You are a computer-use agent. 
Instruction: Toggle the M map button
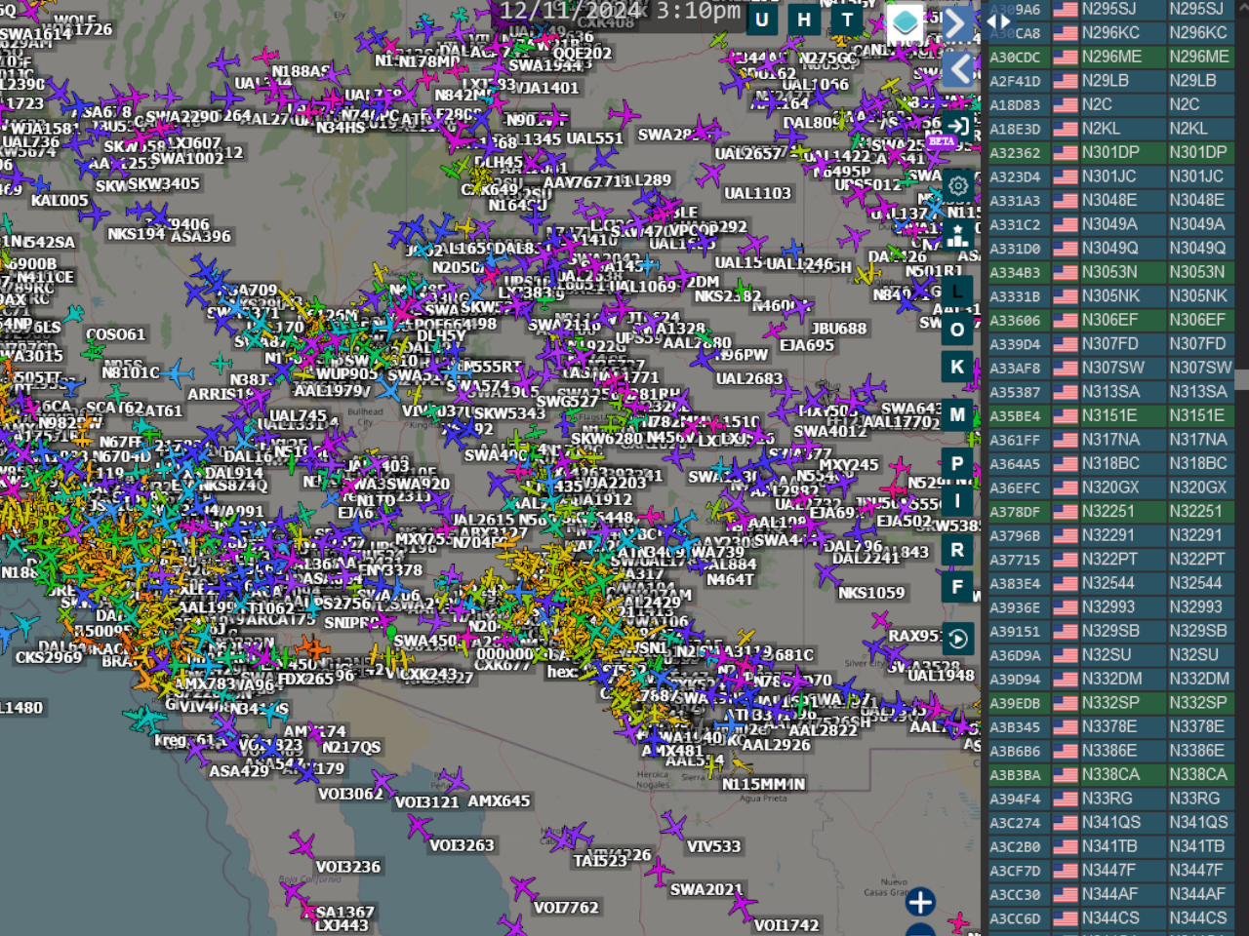[x=957, y=415]
